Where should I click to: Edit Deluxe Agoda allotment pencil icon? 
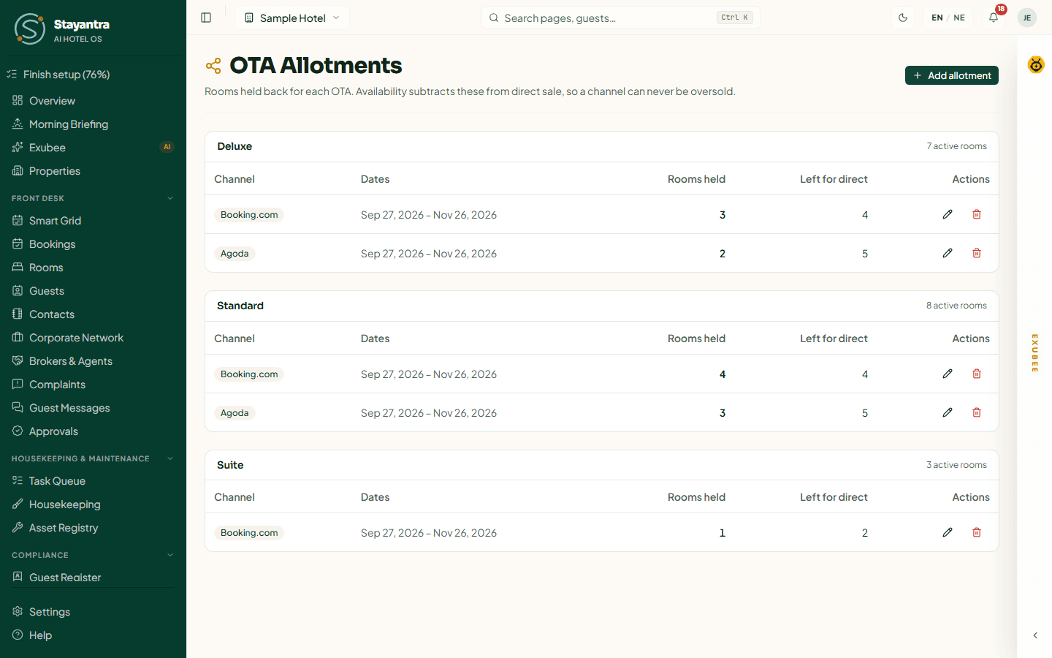pyautogui.click(x=948, y=253)
